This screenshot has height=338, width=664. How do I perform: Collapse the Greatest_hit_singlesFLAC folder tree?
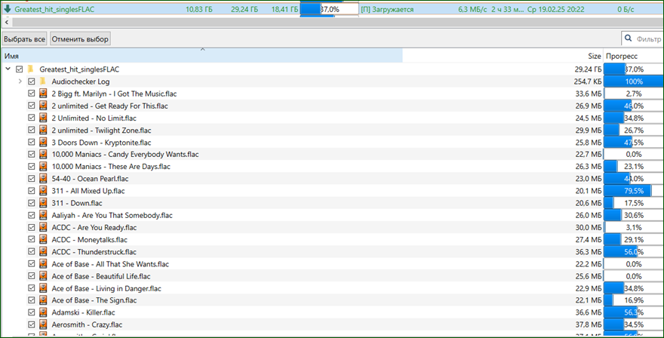coord(8,69)
